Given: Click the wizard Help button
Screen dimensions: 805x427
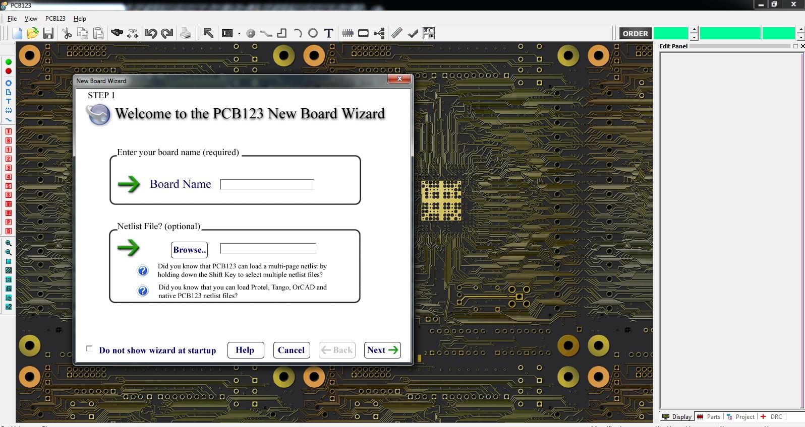Looking at the screenshot, I should tap(245, 350).
